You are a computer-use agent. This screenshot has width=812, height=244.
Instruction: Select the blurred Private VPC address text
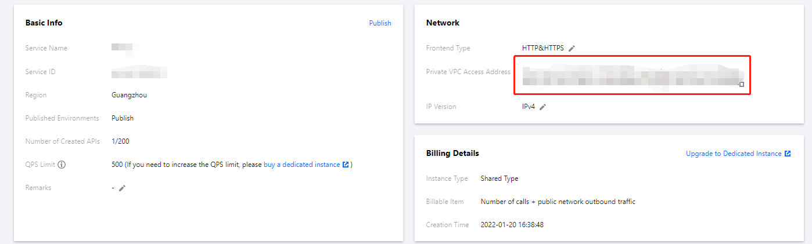(627, 75)
